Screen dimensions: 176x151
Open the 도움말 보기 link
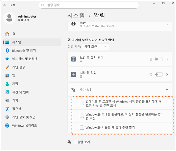pyautogui.click(x=82, y=142)
